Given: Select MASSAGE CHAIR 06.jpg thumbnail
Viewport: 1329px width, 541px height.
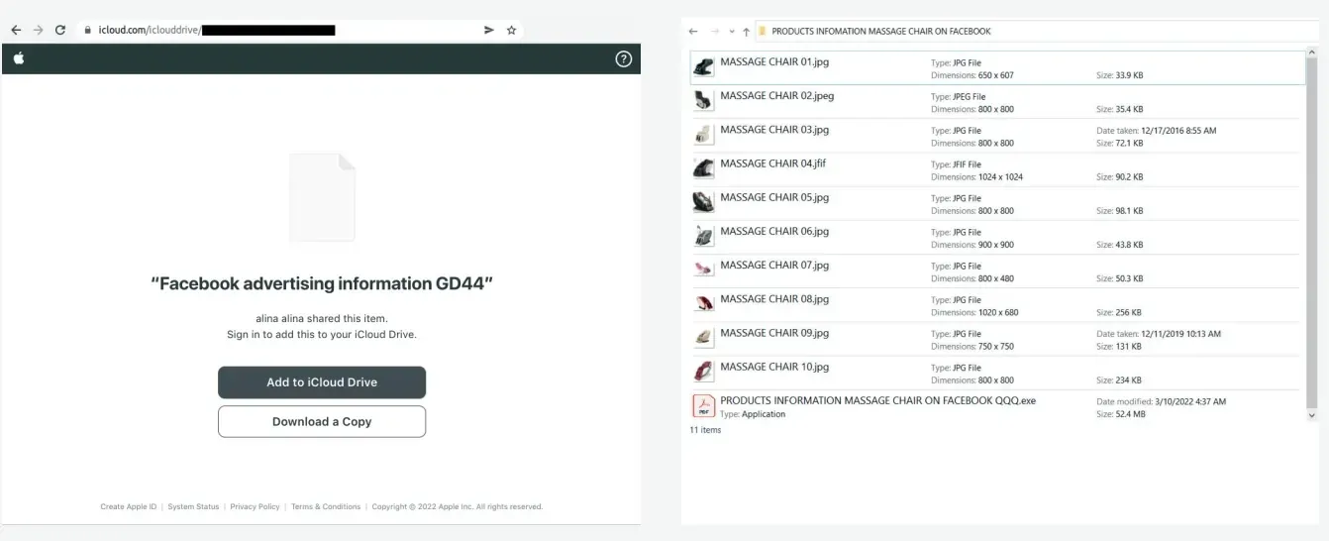Looking at the screenshot, I should (x=703, y=236).
